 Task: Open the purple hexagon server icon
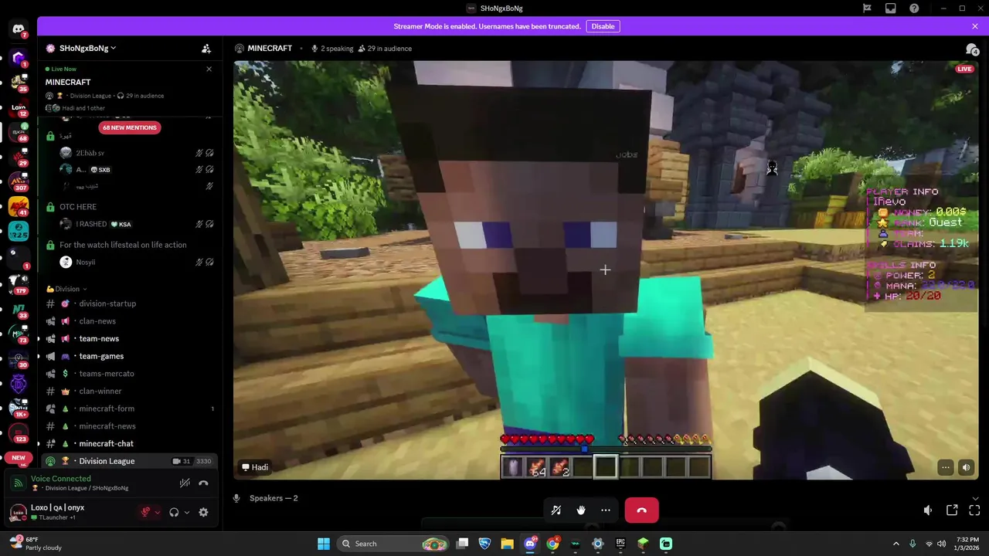tap(19, 58)
